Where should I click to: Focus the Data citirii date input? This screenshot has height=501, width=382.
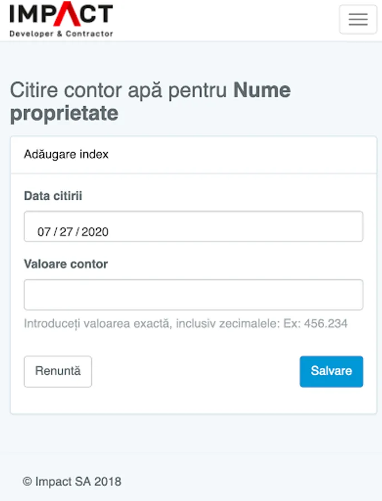pos(193,227)
